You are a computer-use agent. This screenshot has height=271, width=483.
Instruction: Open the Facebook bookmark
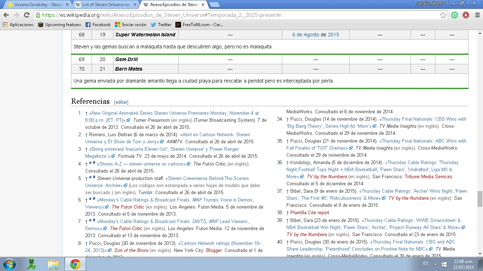pyautogui.click(x=98, y=25)
